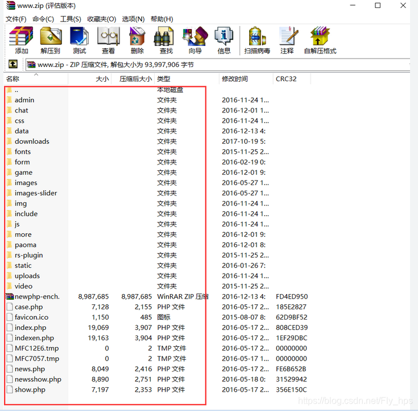Open archive Info (信息) icon
Screen dimensions: 418x411
224,40
